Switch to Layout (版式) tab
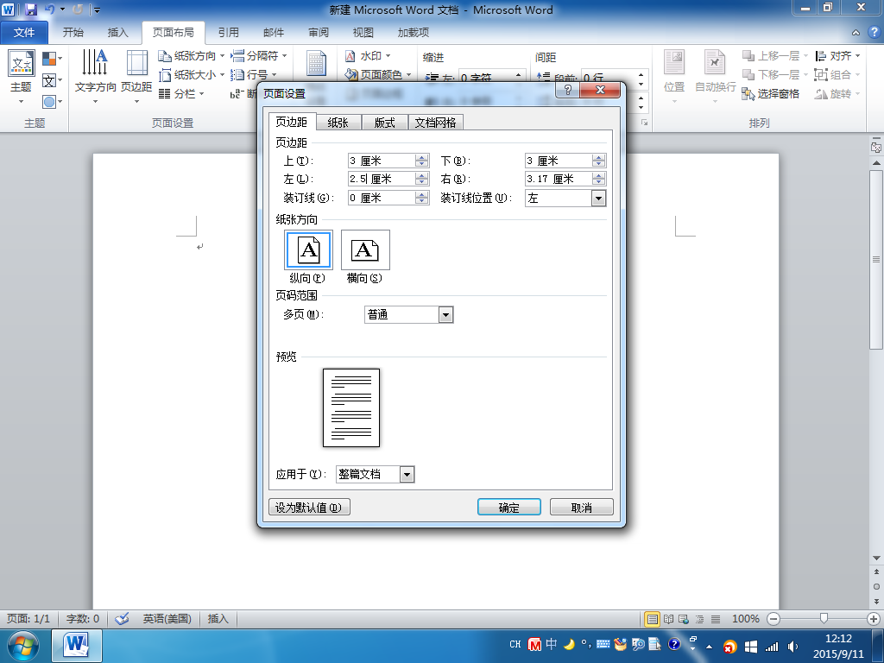The width and height of the screenshot is (884, 663). [x=384, y=123]
